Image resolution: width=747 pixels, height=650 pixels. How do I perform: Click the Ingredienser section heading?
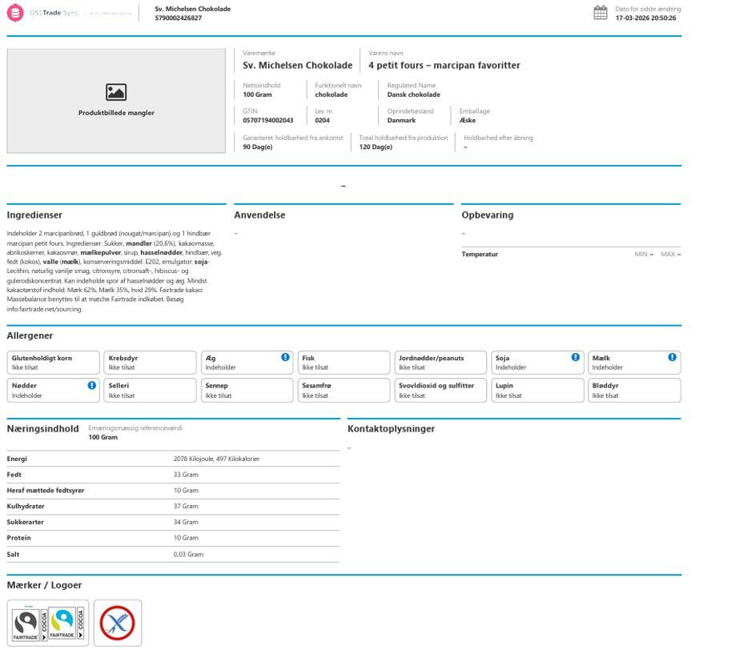click(x=34, y=215)
